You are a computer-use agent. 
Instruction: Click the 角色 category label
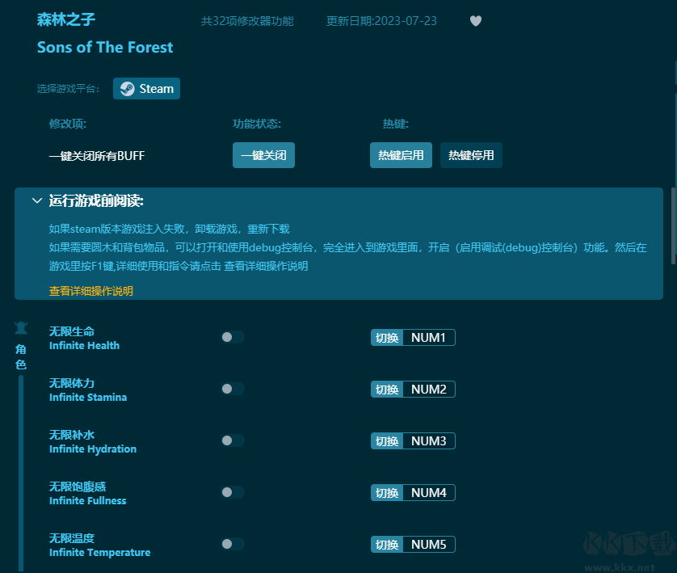21,356
